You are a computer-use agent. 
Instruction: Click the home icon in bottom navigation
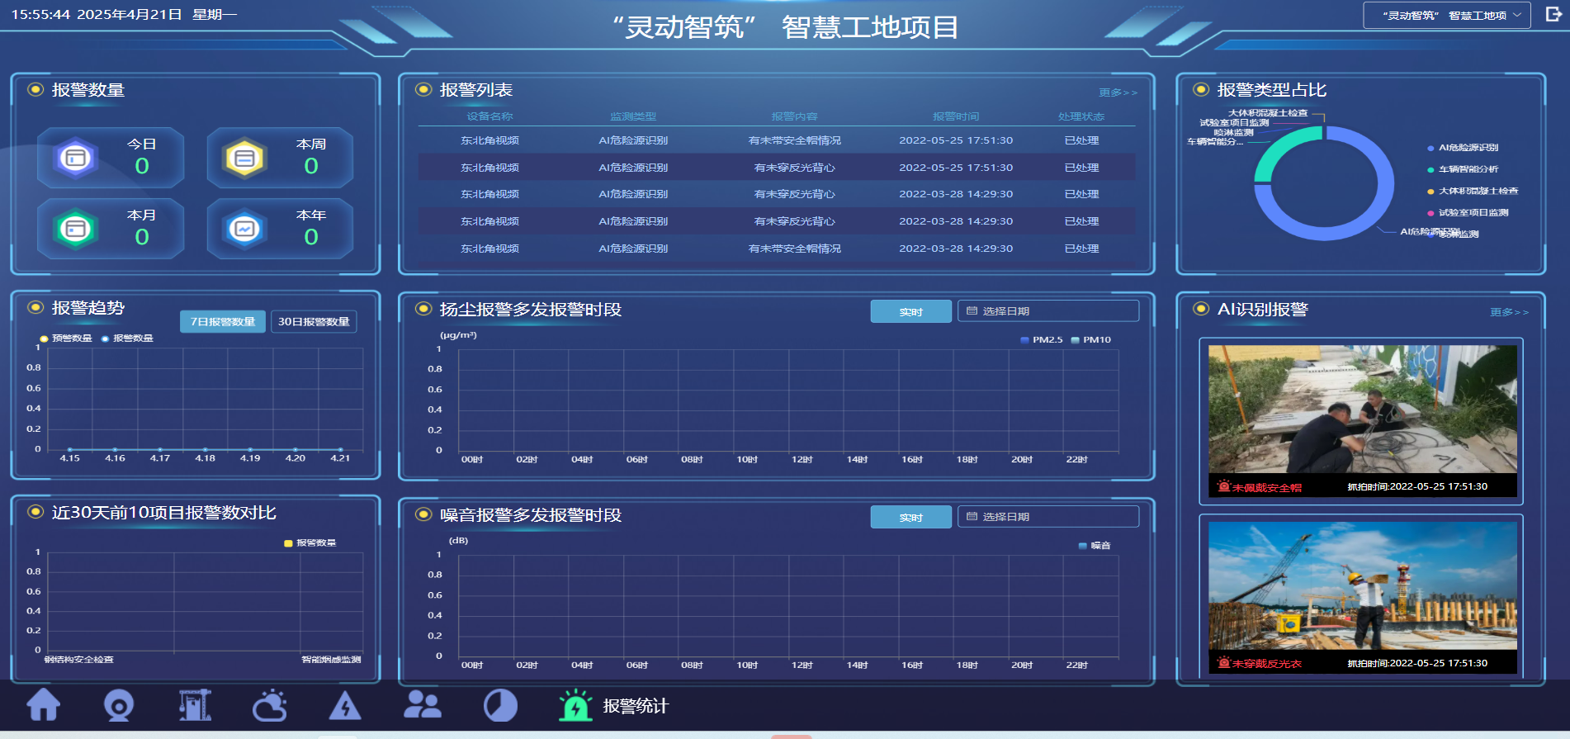click(44, 705)
